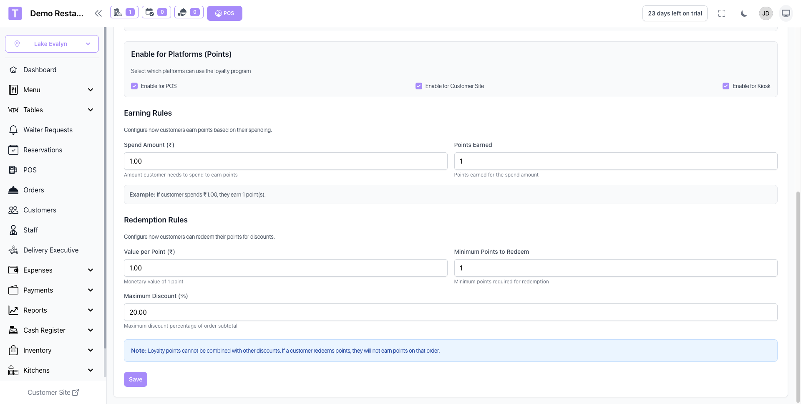Collapse the sidebar with double-chevron icon
Image resolution: width=801 pixels, height=404 pixels.
98,13
